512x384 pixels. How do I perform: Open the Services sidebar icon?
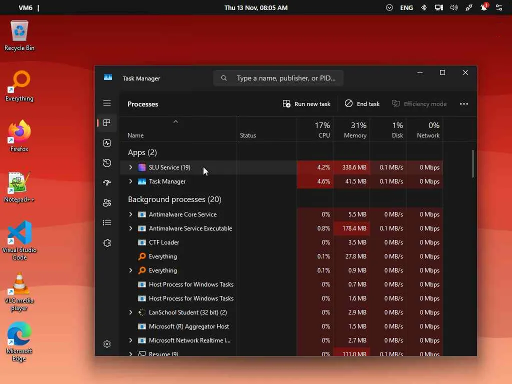pos(107,243)
